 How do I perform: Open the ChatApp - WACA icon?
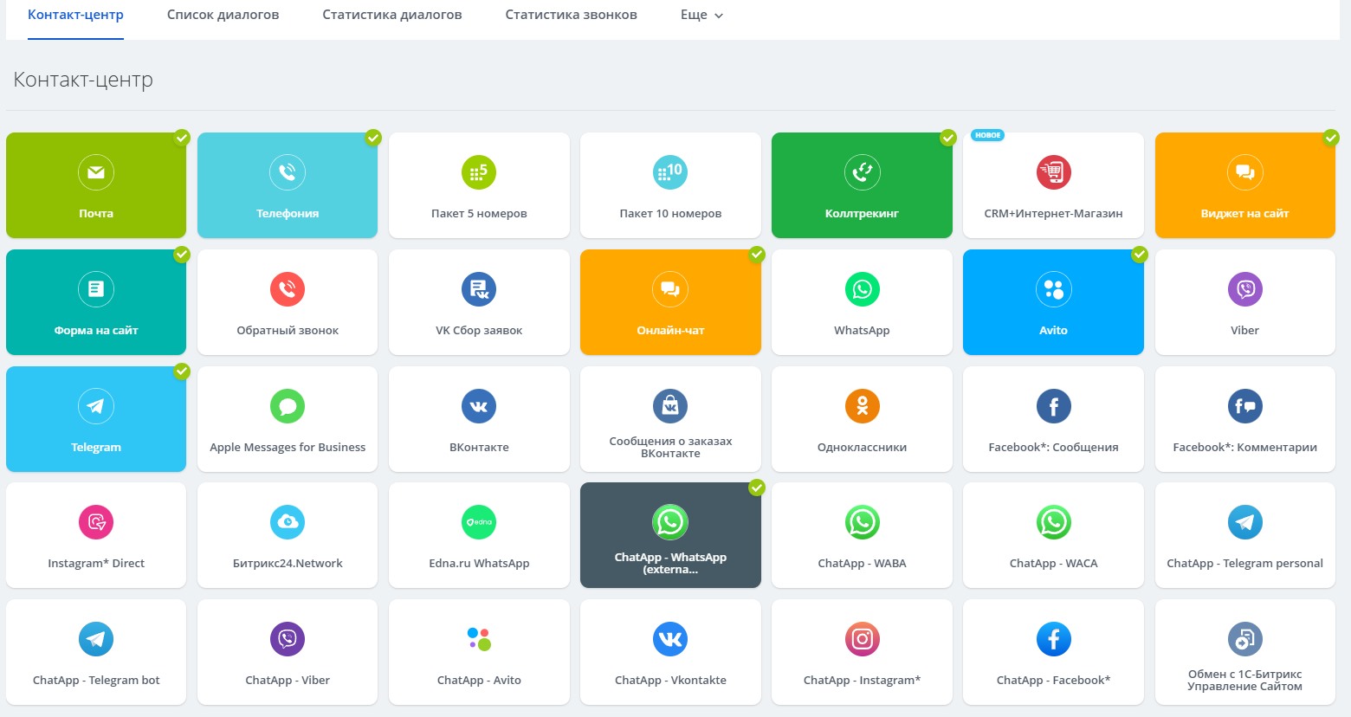click(x=1054, y=522)
